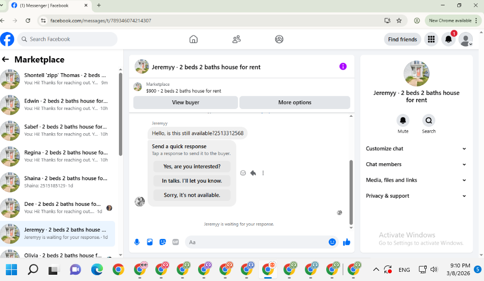This screenshot has height=281, width=484.
Task: Open the Regina conversation
Action: 58,156
